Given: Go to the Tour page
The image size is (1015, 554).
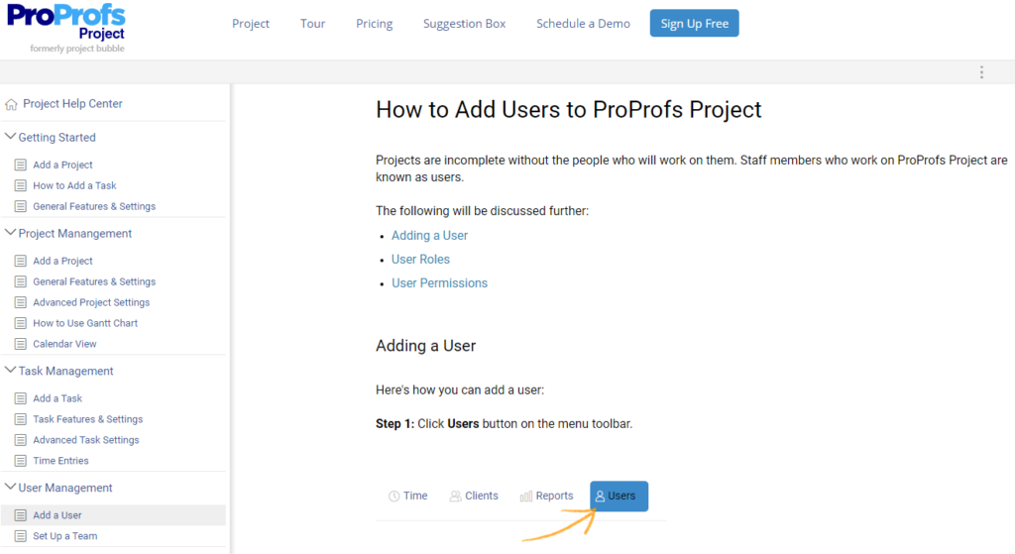Looking at the screenshot, I should click(312, 24).
